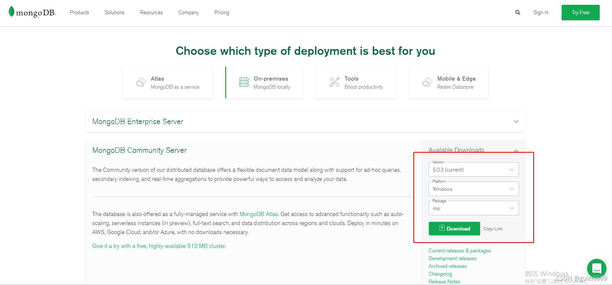Click the MongoDB Community Server heading
This screenshot has width=612, height=285.
140,151
